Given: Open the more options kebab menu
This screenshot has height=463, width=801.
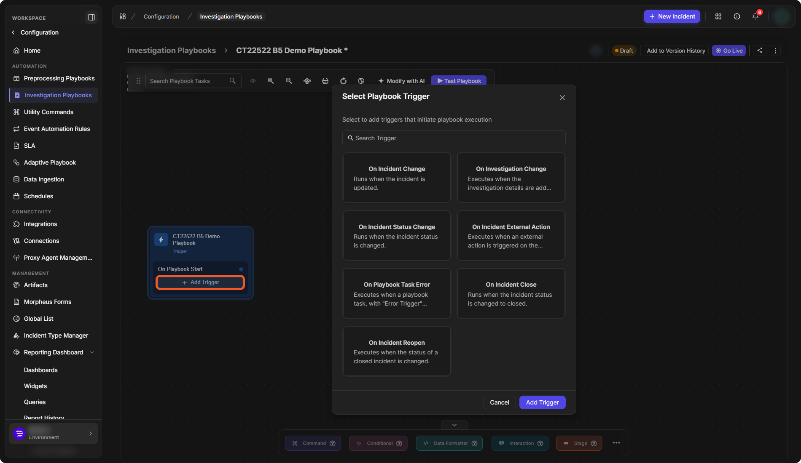Looking at the screenshot, I should 775,51.
